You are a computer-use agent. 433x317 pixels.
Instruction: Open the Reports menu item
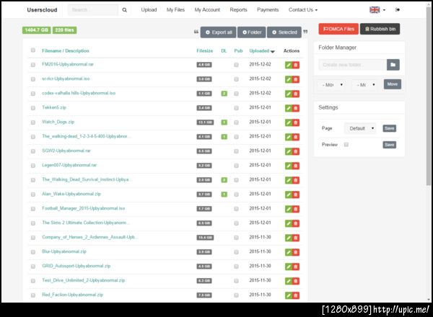pos(238,10)
